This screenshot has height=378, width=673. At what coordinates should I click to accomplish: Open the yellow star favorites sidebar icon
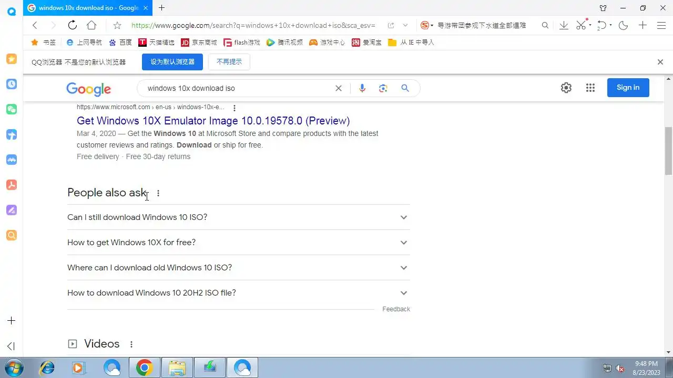[12, 59]
